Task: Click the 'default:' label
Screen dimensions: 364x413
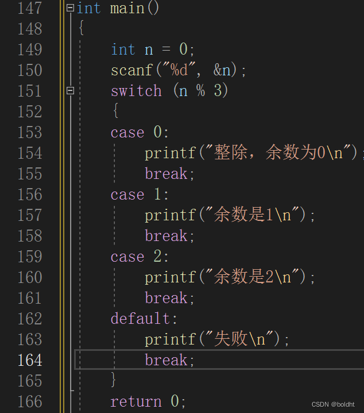Action: 144,319
